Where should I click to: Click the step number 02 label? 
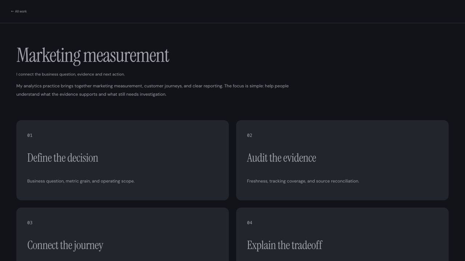[x=250, y=136]
